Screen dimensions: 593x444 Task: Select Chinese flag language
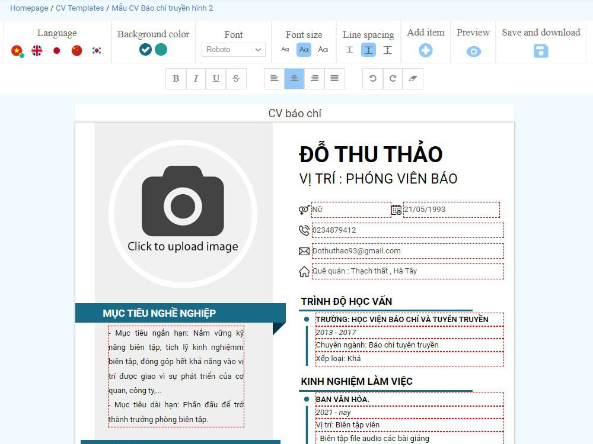[76, 50]
